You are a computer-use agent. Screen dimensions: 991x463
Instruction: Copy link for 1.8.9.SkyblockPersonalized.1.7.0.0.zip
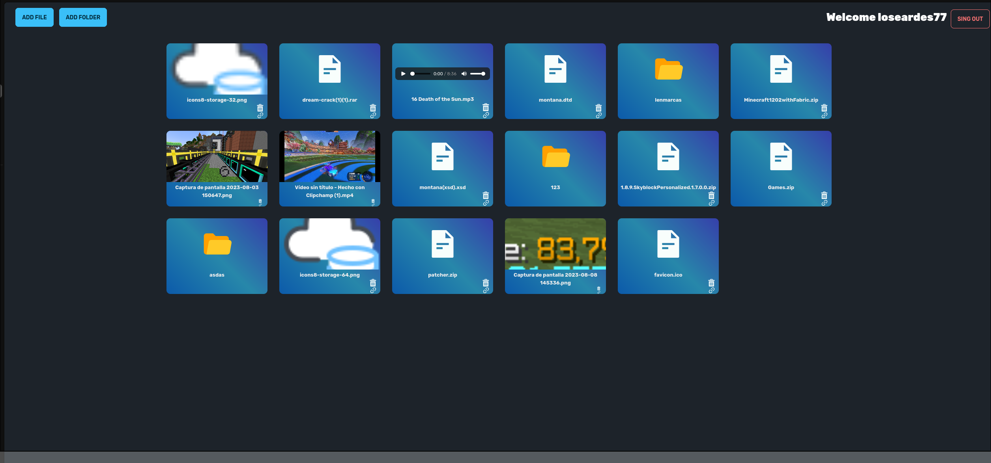(711, 203)
